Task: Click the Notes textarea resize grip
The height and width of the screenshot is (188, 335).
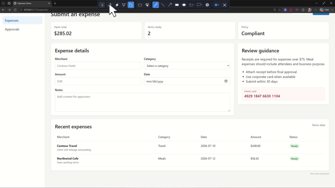Action: (229, 110)
